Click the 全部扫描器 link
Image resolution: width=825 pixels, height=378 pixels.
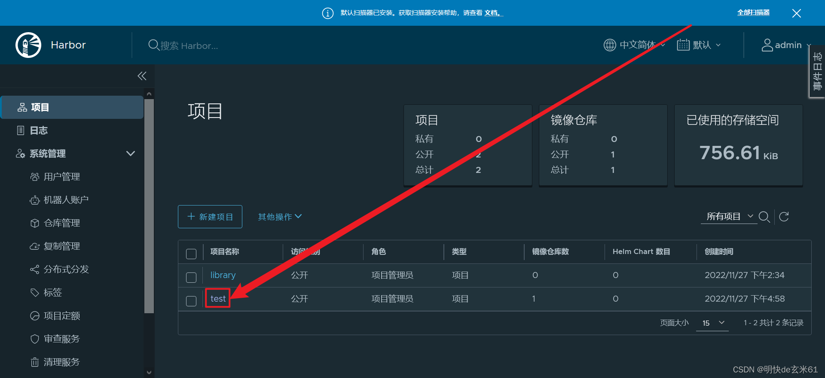click(754, 13)
